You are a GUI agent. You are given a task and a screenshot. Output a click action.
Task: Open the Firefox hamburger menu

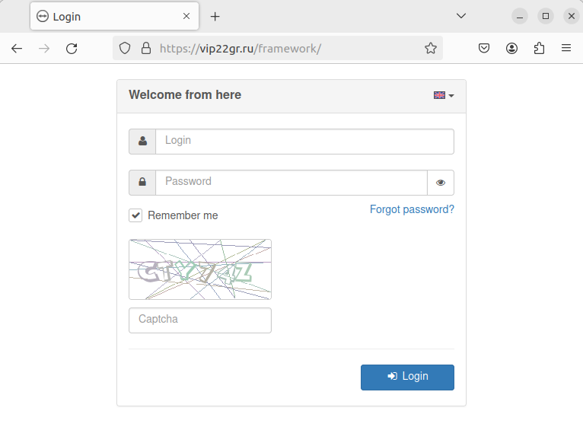coord(566,49)
